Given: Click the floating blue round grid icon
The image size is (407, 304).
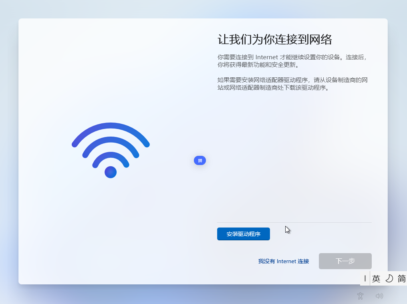Looking at the screenshot, I should (200, 161).
